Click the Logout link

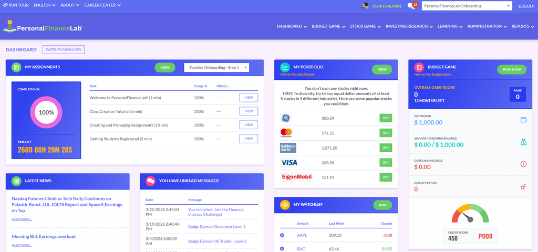pos(526,6)
